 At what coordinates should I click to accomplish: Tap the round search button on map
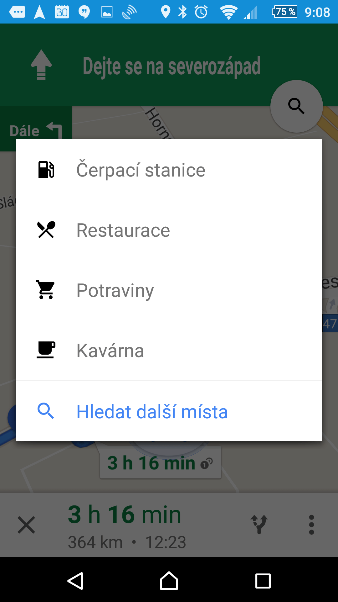pyautogui.click(x=296, y=106)
